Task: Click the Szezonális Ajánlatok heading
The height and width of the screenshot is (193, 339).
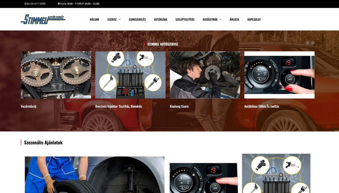Action: (43, 142)
